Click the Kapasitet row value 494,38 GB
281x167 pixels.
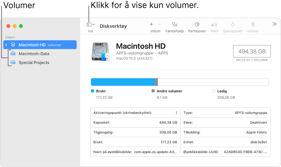(168, 123)
